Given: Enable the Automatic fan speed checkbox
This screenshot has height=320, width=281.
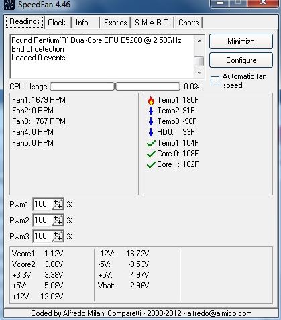Looking at the screenshot, I should coord(215,81).
